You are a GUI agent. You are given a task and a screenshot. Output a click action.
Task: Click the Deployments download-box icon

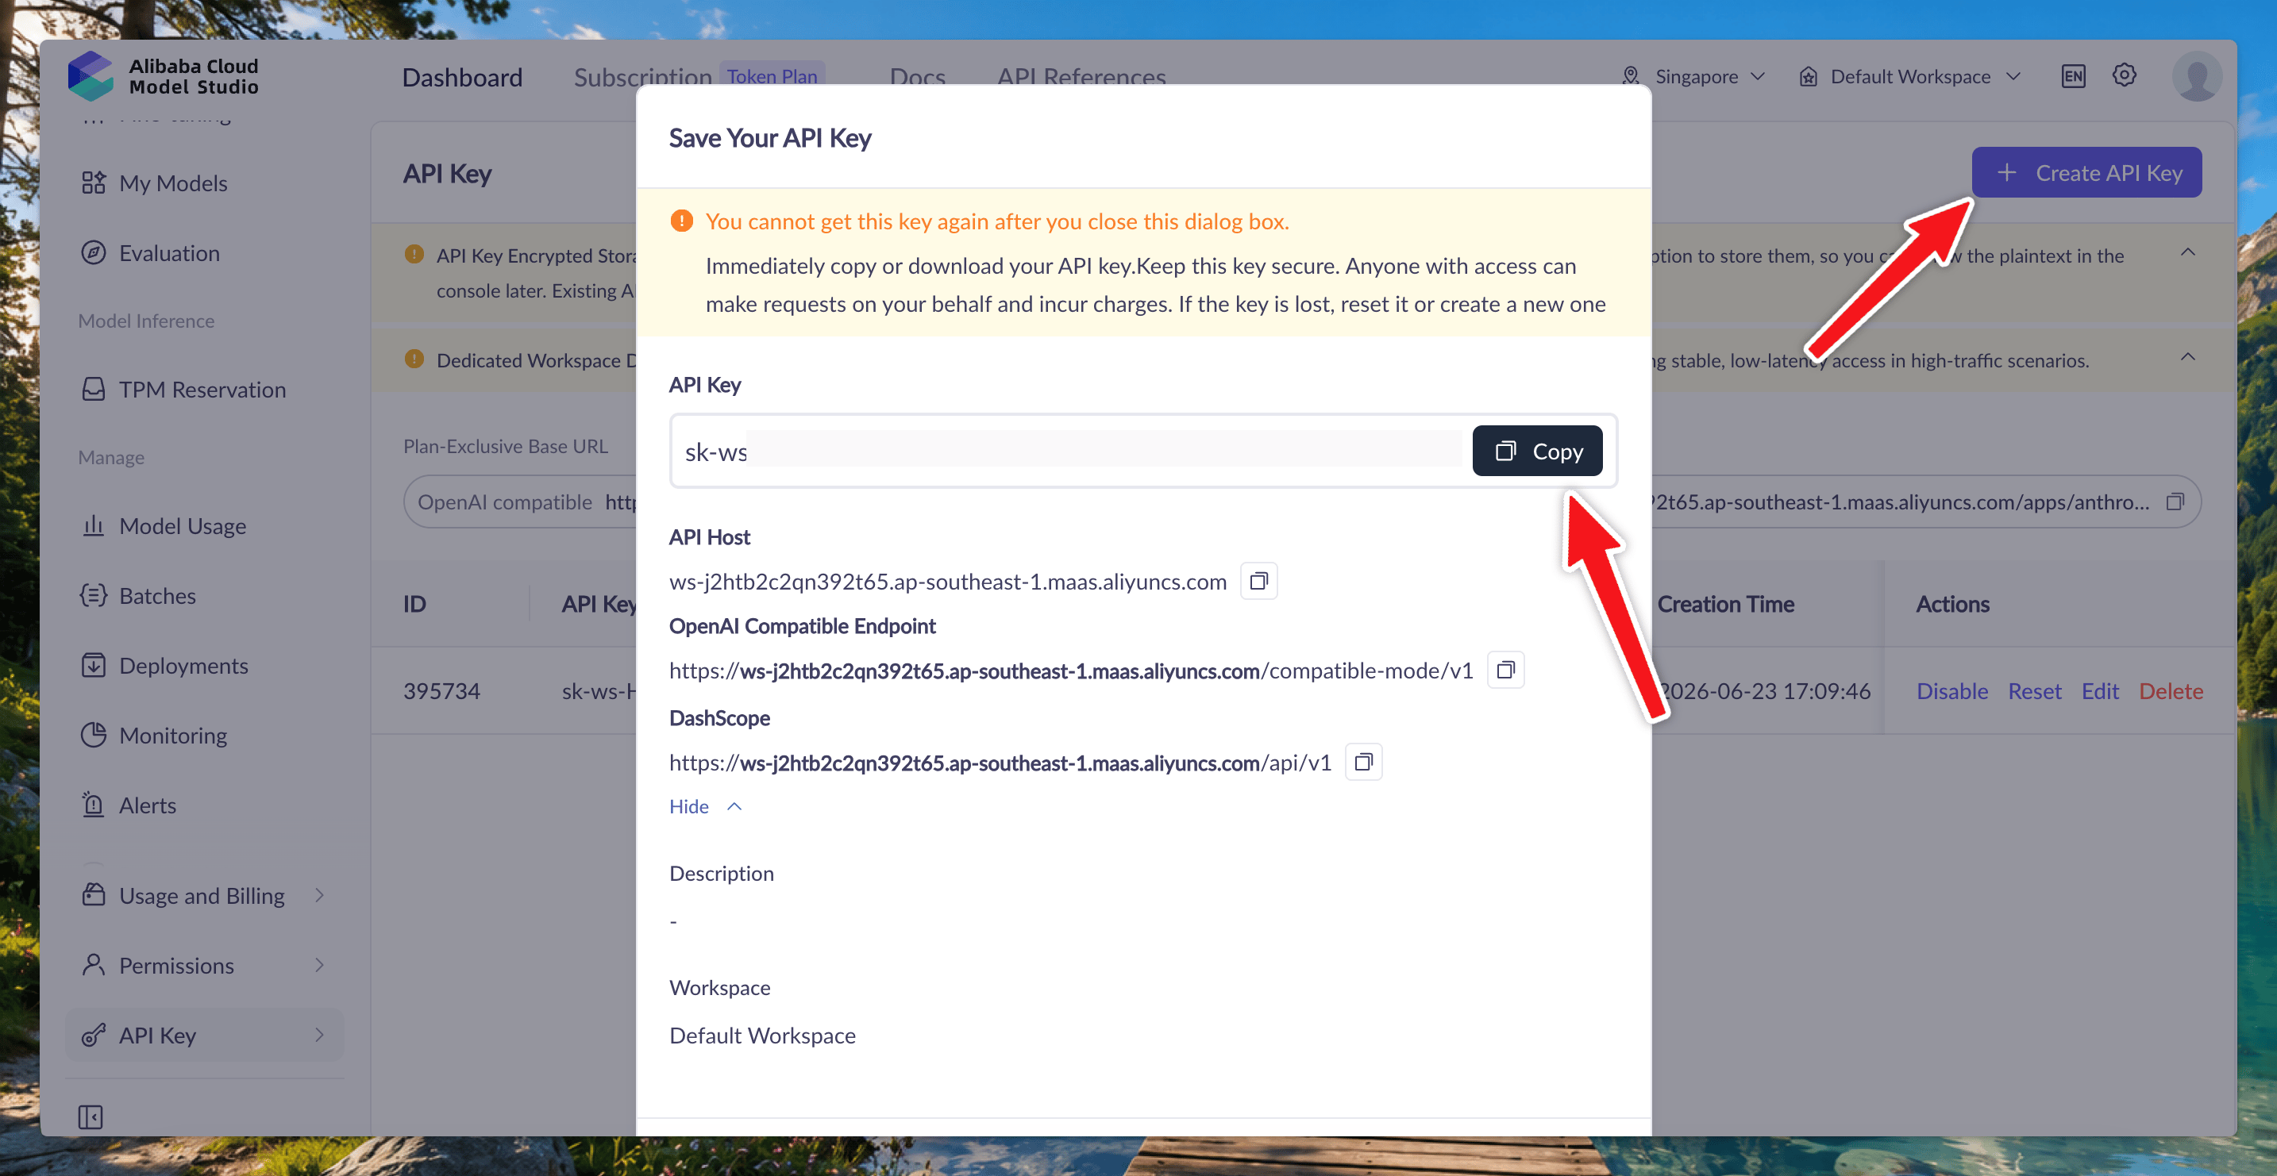tap(93, 664)
